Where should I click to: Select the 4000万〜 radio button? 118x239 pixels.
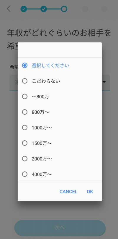[60, 174]
